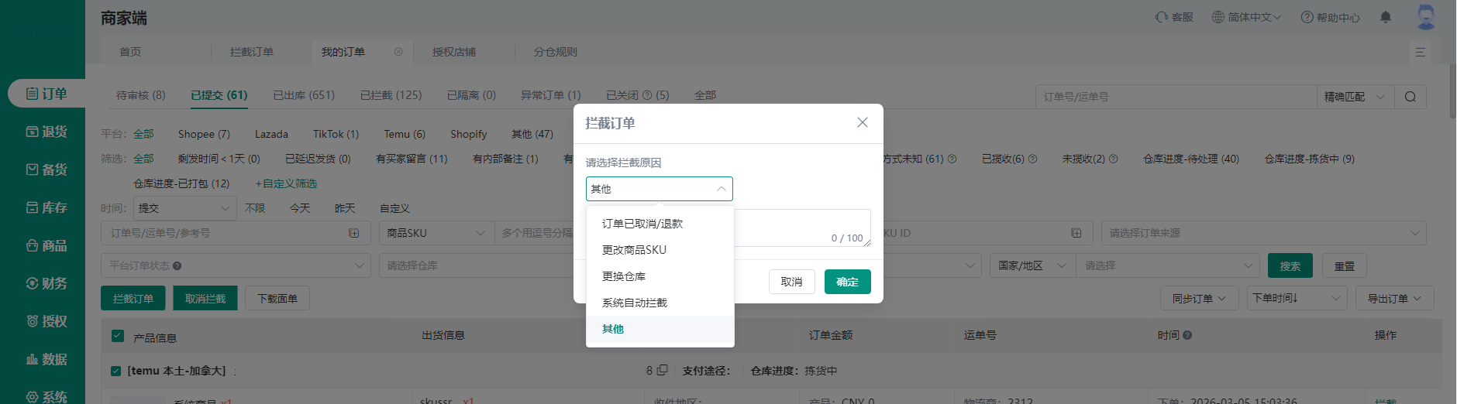Click the remark text area in dialog
The height and width of the screenshot is (404, 1457).
pos(801,224)
